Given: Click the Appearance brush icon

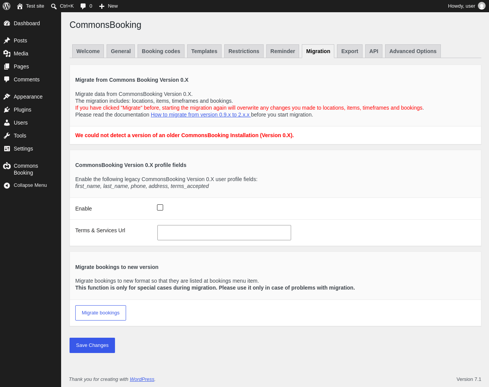Looking at the screenshot, I should [x=7, y=97].
